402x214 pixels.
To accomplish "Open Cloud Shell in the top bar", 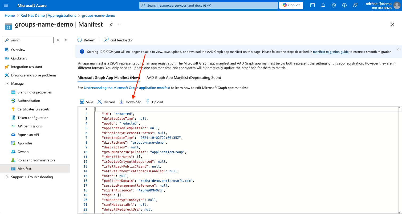I will point(312,5).
